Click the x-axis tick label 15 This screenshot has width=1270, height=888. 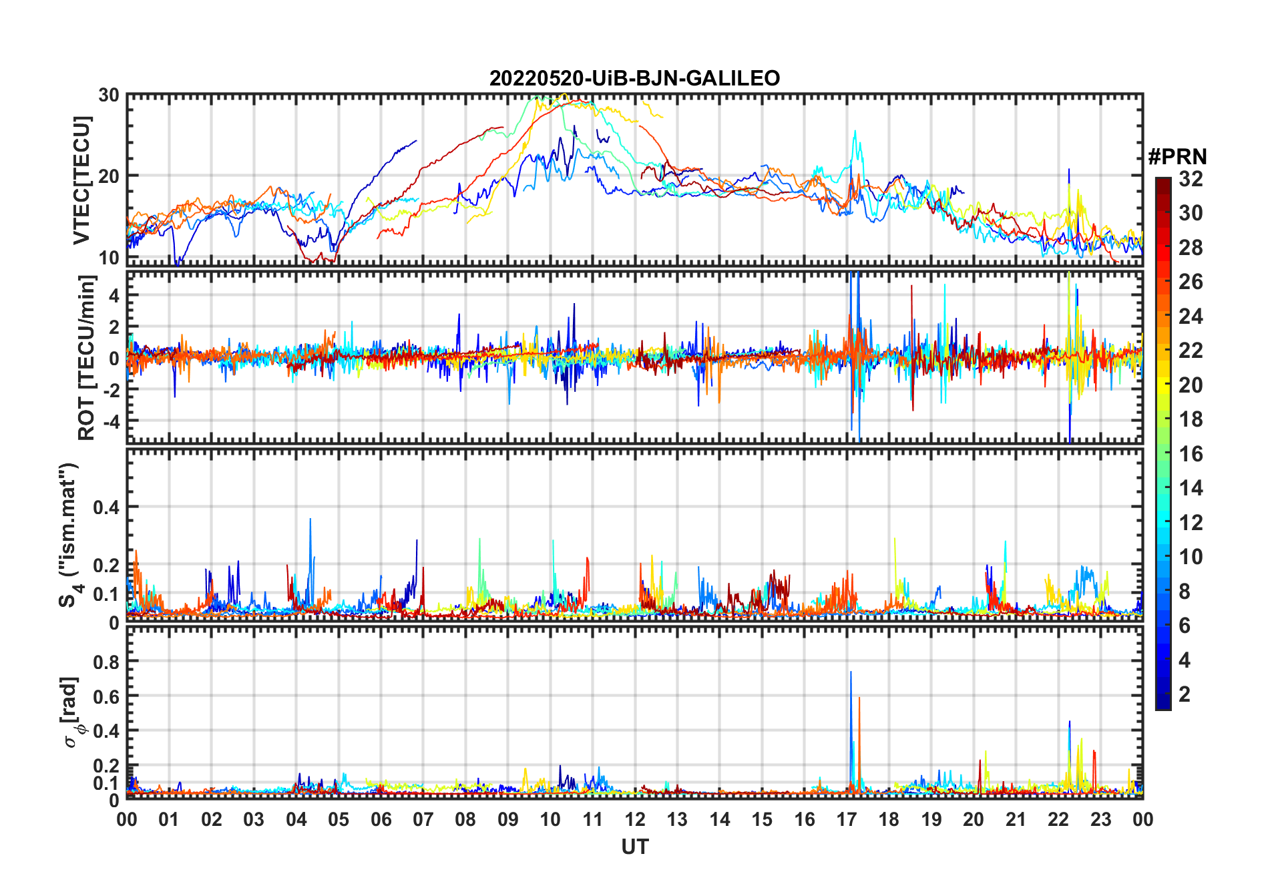tap(762, 819)
